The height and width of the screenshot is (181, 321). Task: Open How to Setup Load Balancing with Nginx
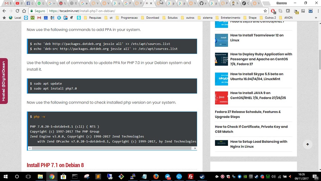click(x=259, y=144)
